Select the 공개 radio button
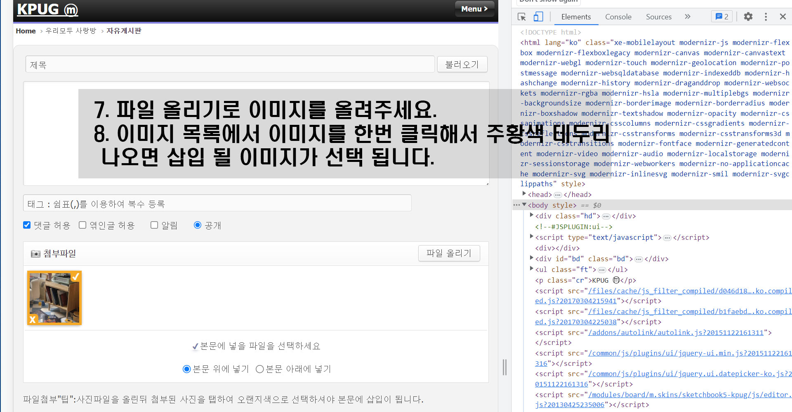The width and height of the screenshot is (792, 412). [x=198, y=225]
